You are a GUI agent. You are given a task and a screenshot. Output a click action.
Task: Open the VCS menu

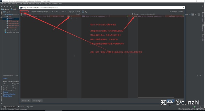pyautogui.click(x=50, y=4)
